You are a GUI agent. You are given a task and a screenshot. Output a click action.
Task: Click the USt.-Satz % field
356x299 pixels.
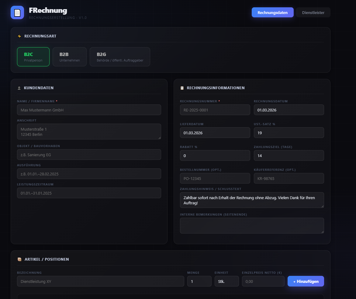click(x=289, y=133)
